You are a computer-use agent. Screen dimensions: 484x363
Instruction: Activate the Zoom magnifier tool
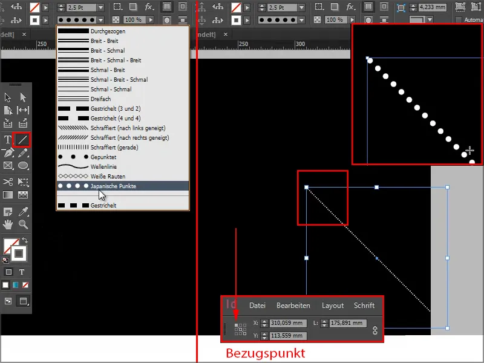click(x=23, y=224)
